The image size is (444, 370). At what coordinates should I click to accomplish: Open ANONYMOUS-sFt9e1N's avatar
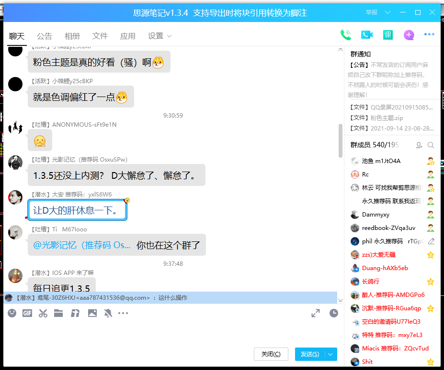click(x=15, y=127)
